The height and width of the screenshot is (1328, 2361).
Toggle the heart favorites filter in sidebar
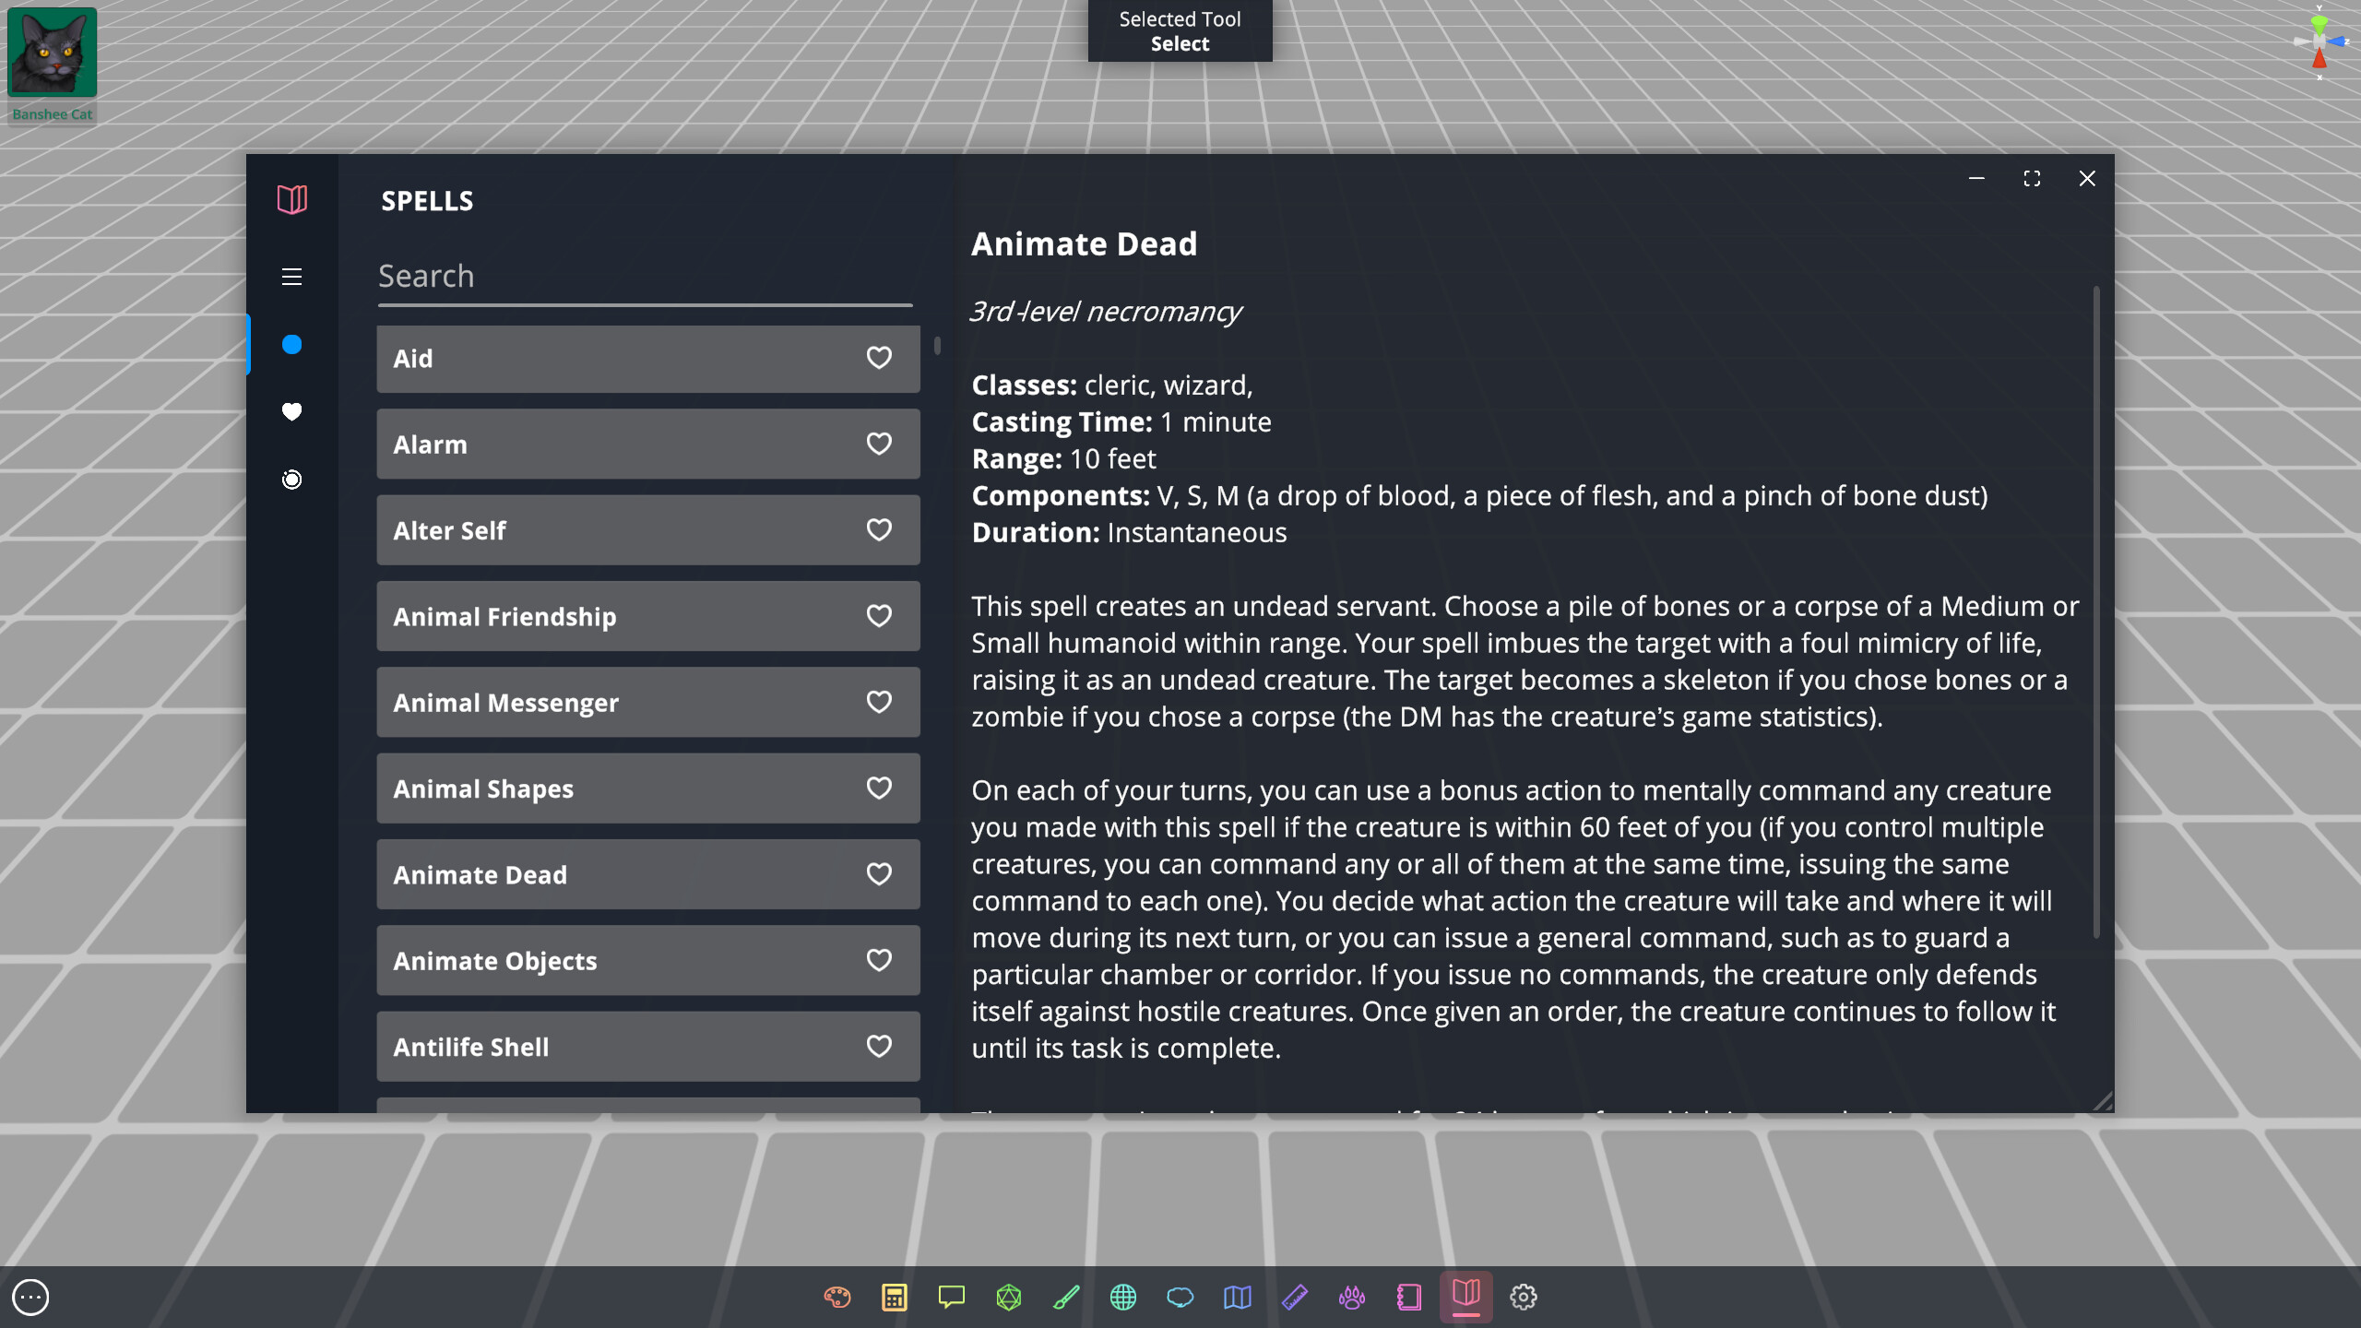pos(292,412)
